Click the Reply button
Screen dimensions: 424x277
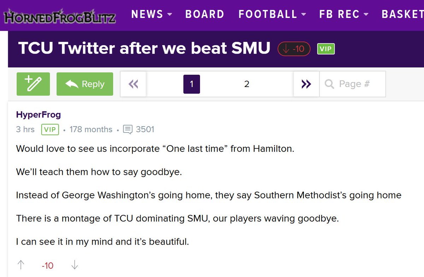click(85, 84)
